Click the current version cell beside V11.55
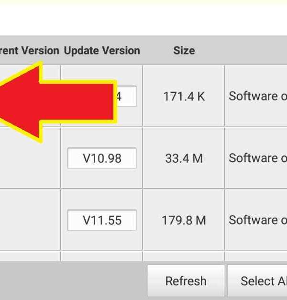287x300 pixels. (x=30, y=220)
